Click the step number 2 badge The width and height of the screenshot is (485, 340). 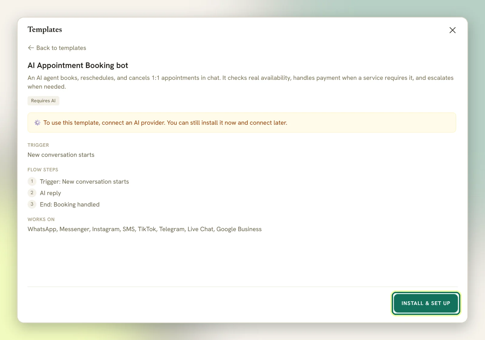[32, 193]
